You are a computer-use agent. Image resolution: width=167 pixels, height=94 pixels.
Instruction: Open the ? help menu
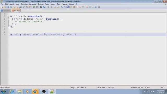click(76, 4)
